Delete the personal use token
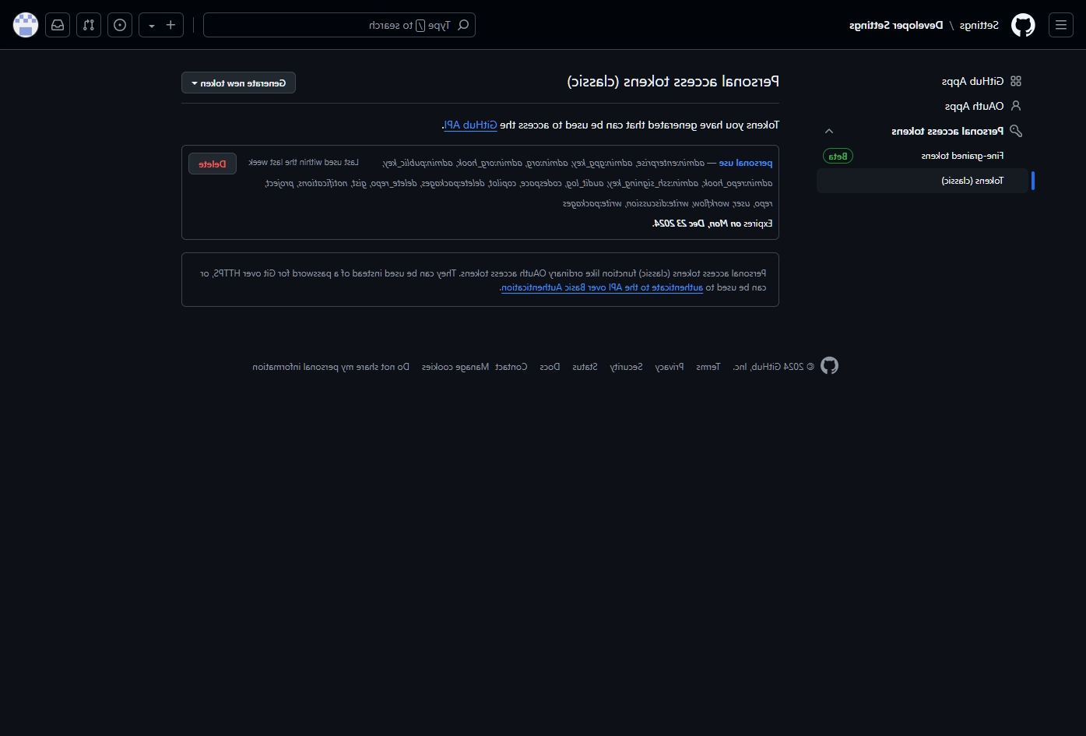Viewport: 1086px width, 736px height. click(213, 164)
